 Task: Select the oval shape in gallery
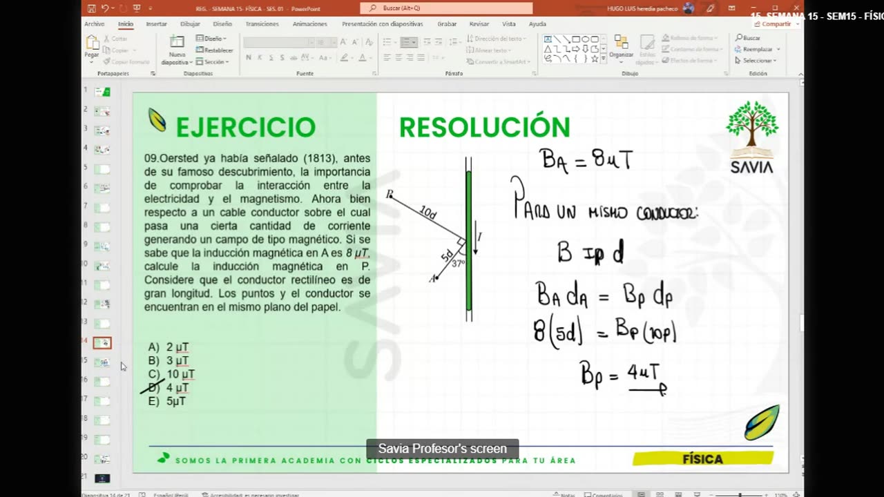(585, 39)
